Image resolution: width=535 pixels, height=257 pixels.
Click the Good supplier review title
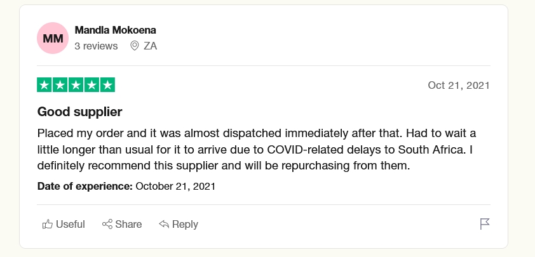[x=79, y=112]
